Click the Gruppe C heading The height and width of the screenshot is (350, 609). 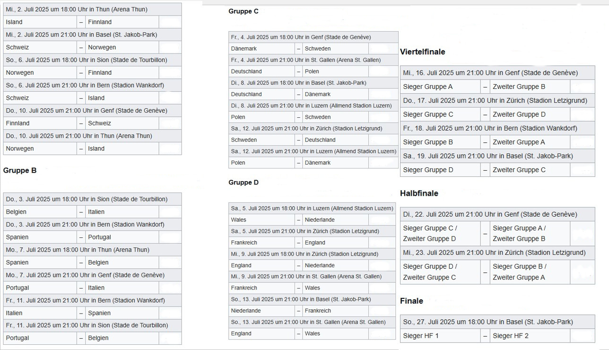point(244,11)
